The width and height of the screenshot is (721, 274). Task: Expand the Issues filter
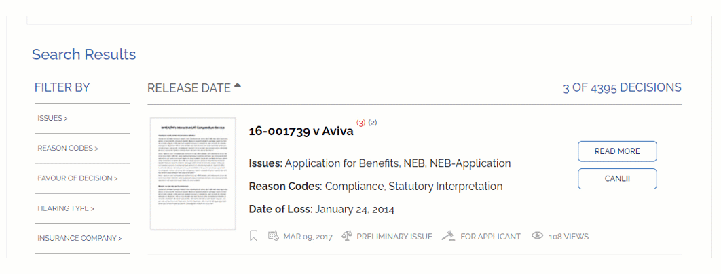[x=52, y=118]
